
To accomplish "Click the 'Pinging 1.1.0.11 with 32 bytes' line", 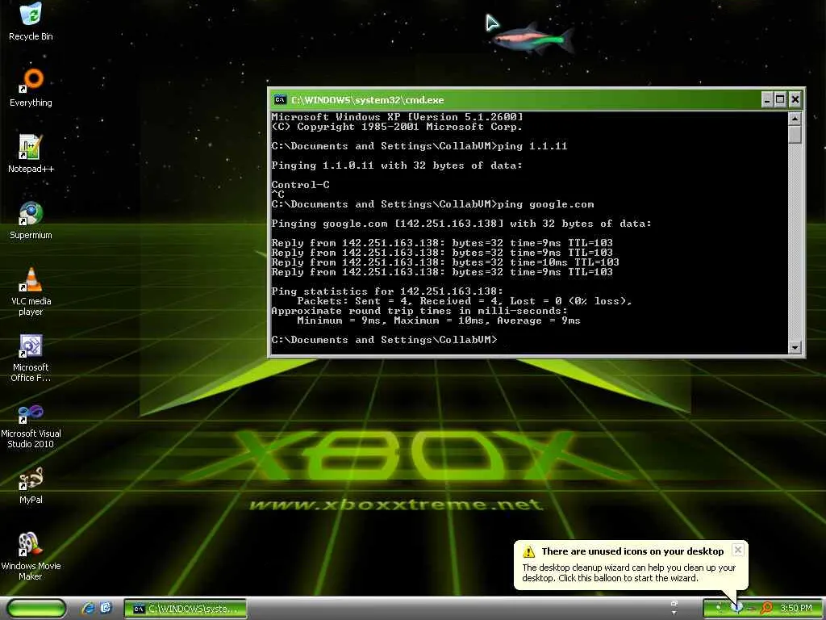I will [397, 165].
